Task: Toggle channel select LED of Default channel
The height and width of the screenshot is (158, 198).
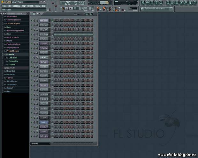Action: pyautogui.click(x=52, y=62)
